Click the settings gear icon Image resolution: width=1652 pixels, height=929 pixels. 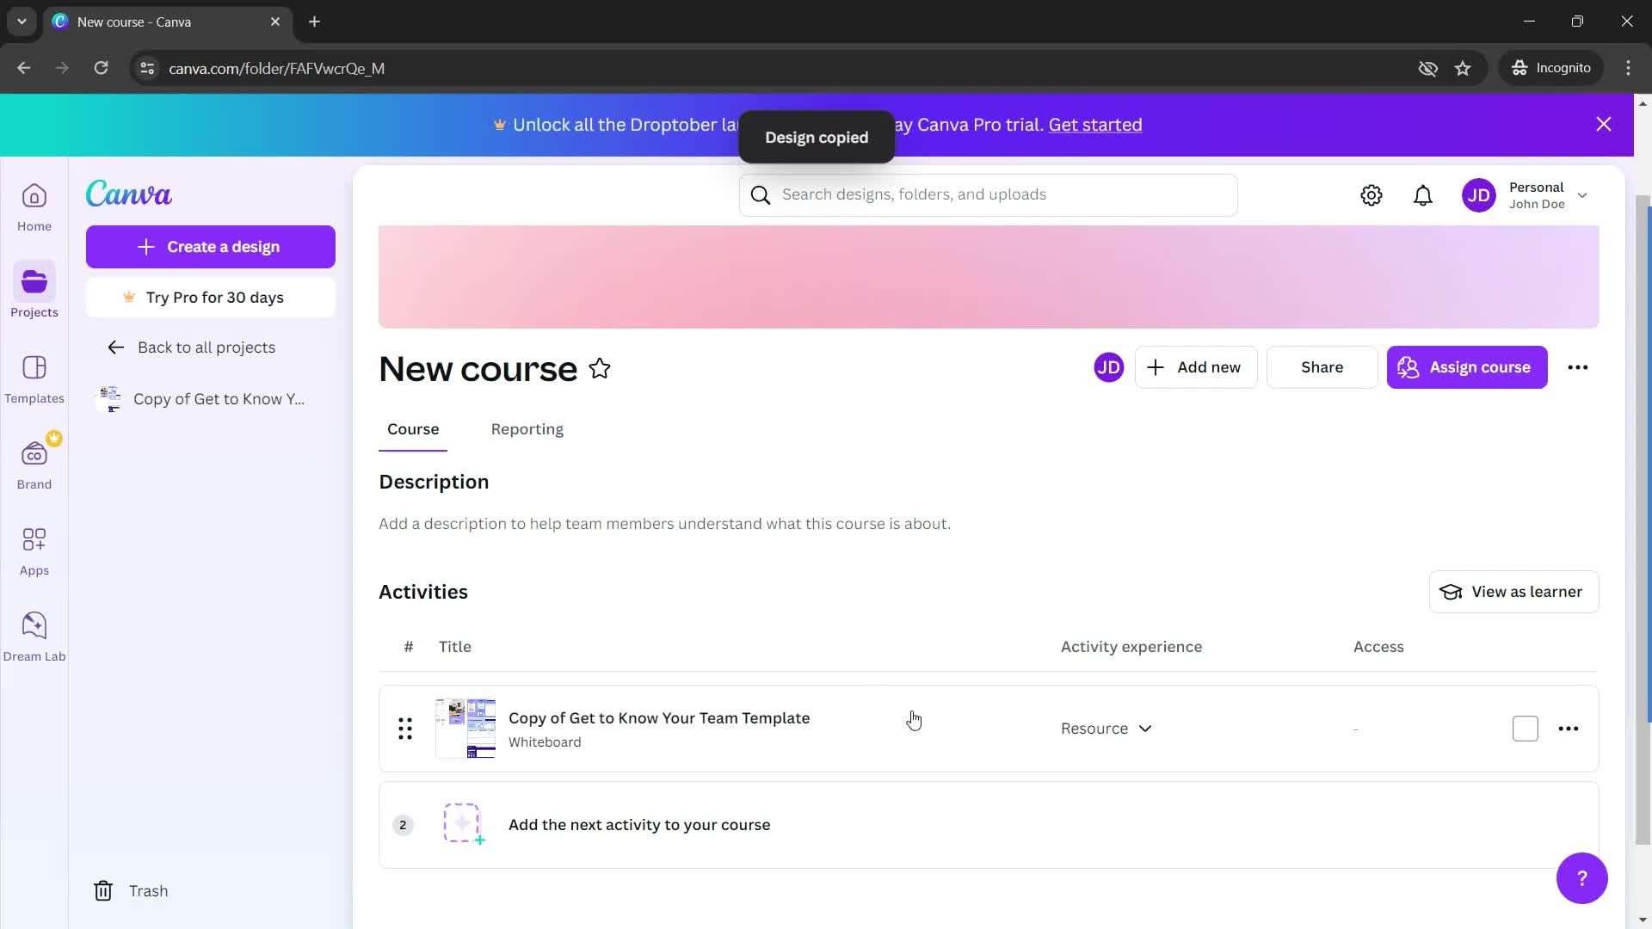coord(1373,195)
